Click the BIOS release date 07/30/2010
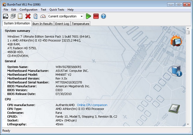 tap(64, 94)
